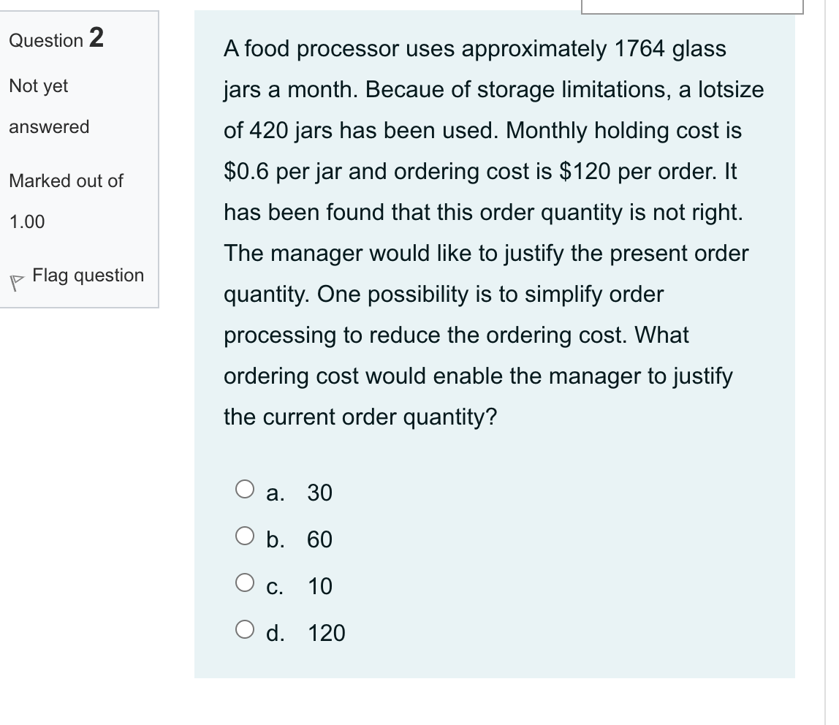Click the answer label c
The image size is (839, 725).
tap(276, 587)
